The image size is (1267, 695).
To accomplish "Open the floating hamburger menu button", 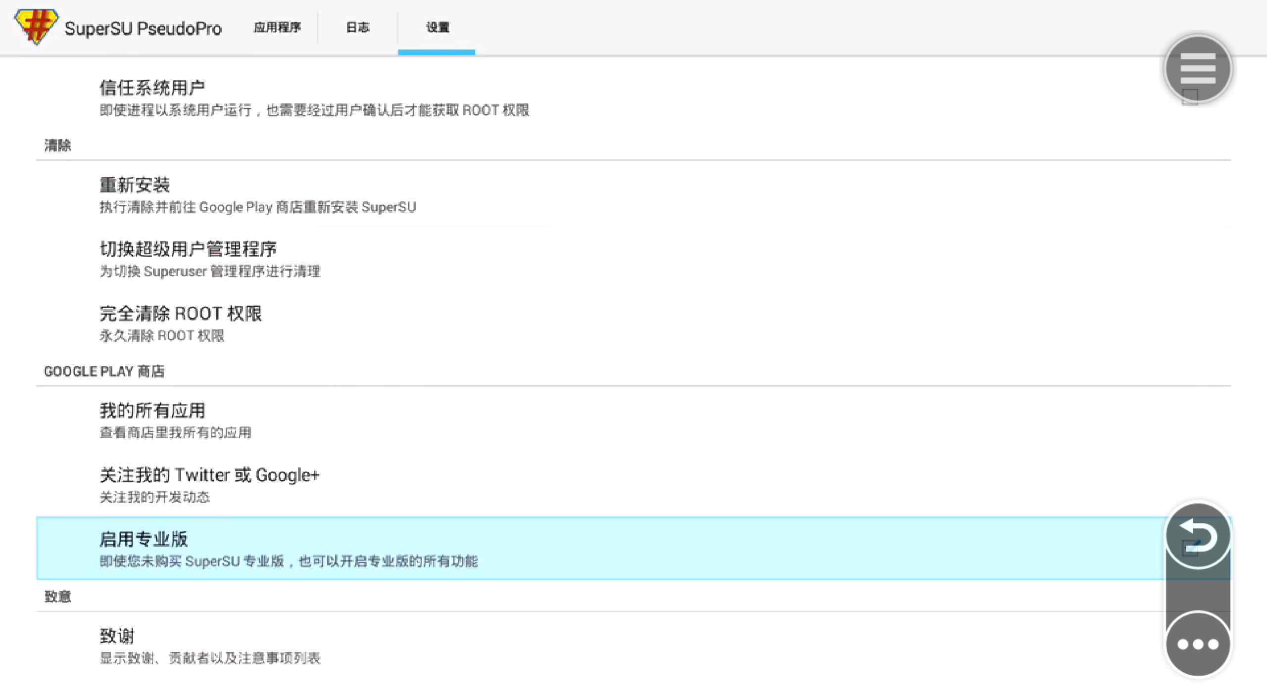I will (1198, 69).
